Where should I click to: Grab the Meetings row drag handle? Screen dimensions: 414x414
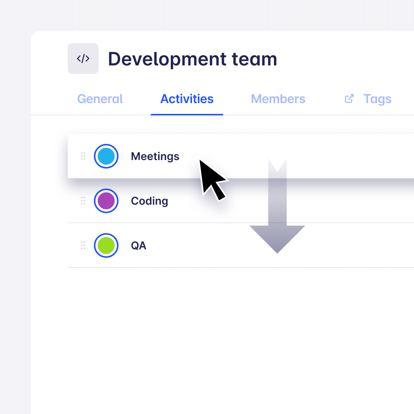[83, 156]
